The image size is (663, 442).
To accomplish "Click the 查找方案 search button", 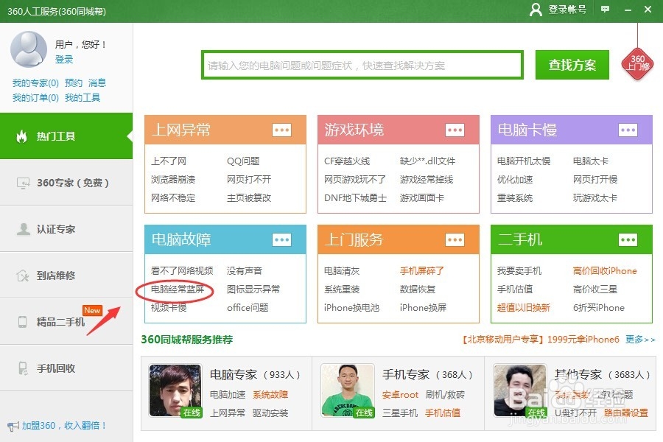I will 574,65.
